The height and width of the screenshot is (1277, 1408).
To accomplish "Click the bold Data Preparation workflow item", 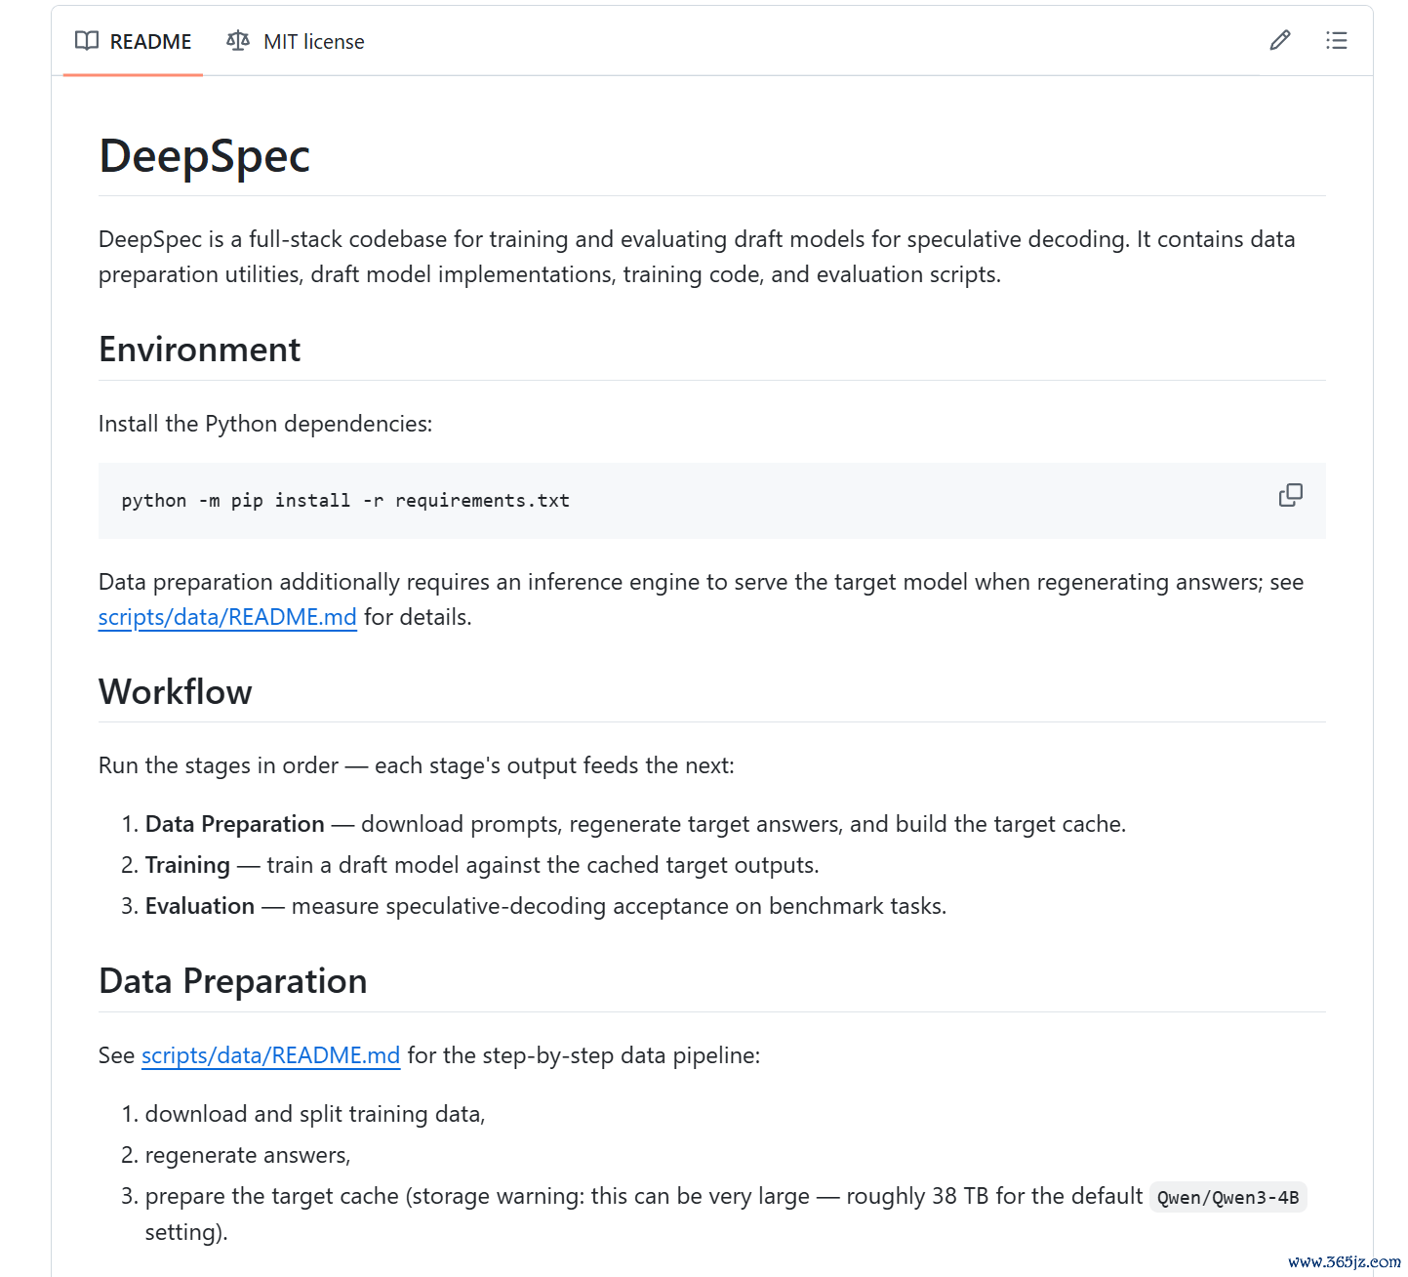I will tap(235, 824).
